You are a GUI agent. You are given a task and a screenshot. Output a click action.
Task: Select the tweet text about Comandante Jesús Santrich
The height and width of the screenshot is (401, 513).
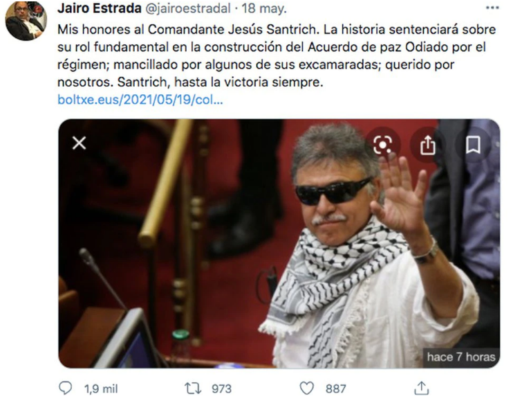[x=277, y=55]
